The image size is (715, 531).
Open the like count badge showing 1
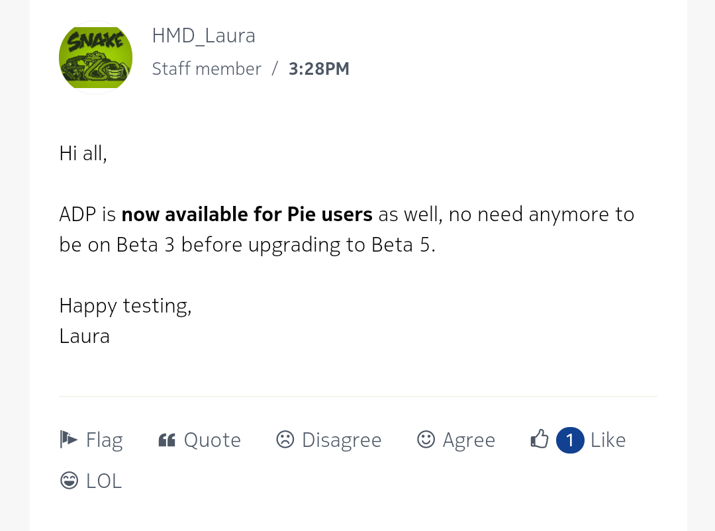(570, 440)
